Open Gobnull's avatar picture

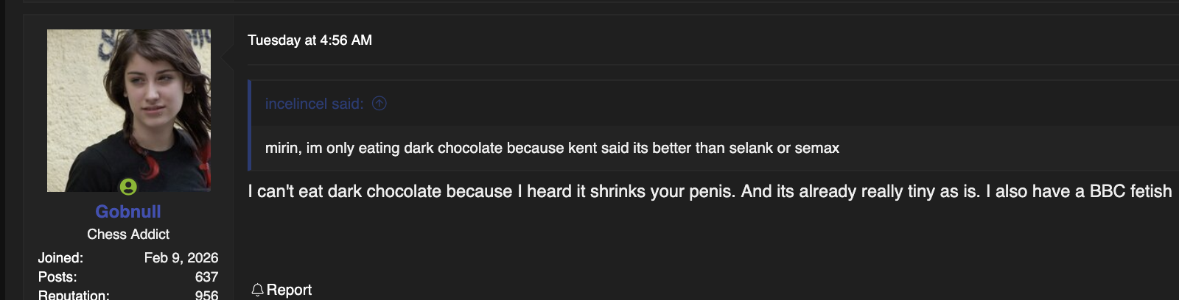(129, 110)
